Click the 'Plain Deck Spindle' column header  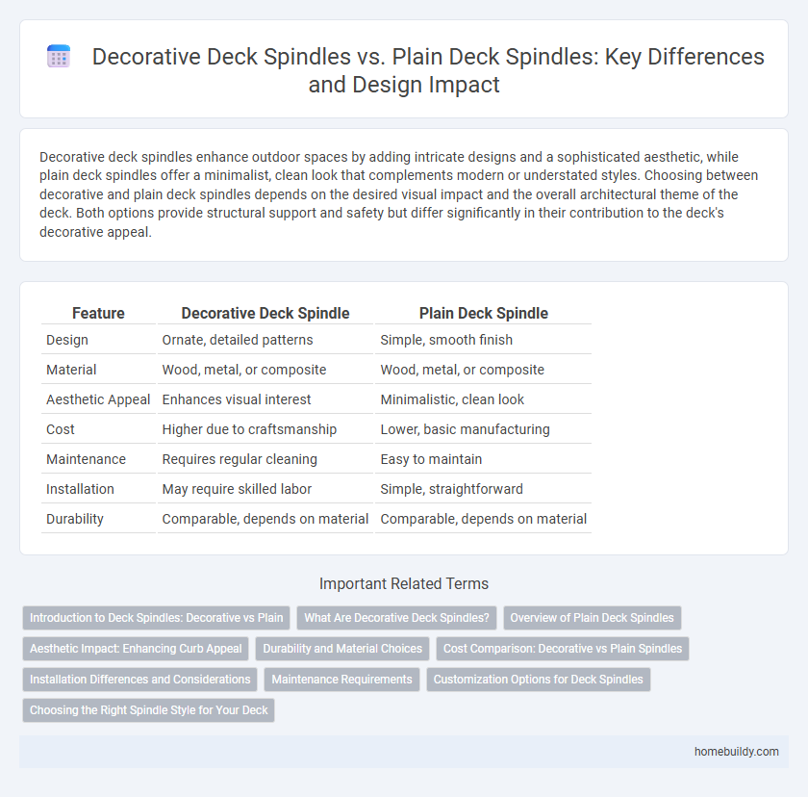click(483, 313)
